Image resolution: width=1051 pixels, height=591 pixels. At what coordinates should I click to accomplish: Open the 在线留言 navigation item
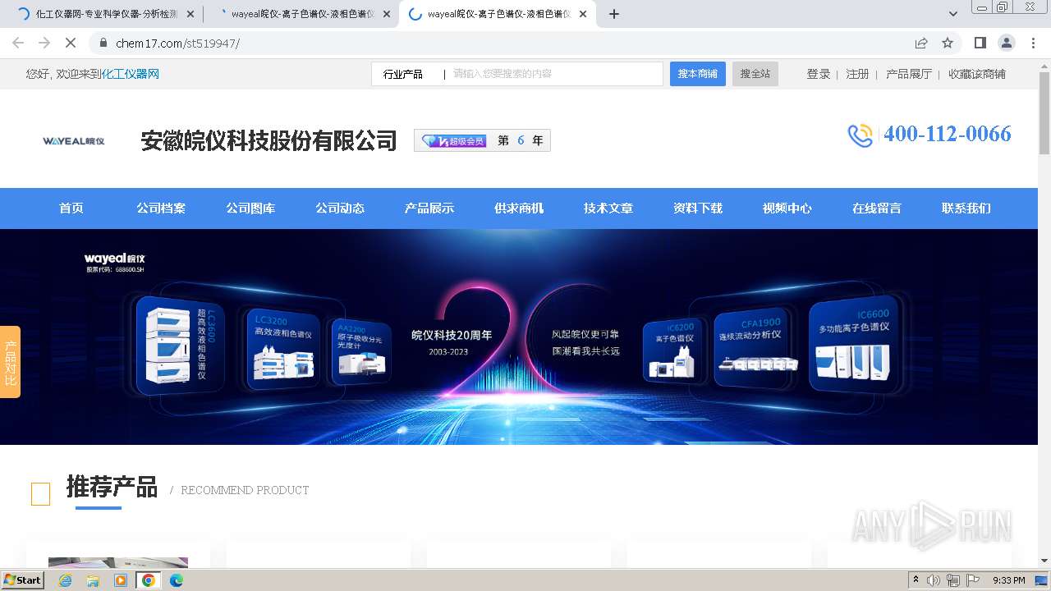click(877, 208)
